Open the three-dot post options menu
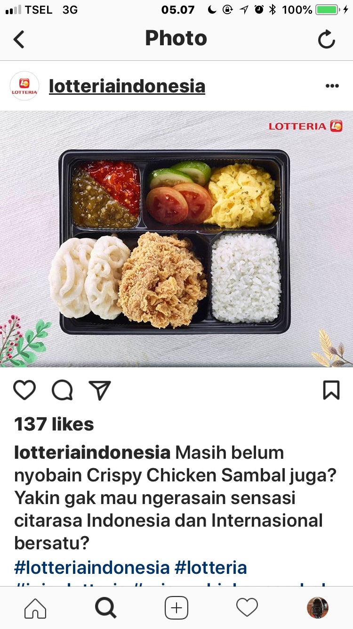This screenshot has width=353, height=629. (332, 86)
